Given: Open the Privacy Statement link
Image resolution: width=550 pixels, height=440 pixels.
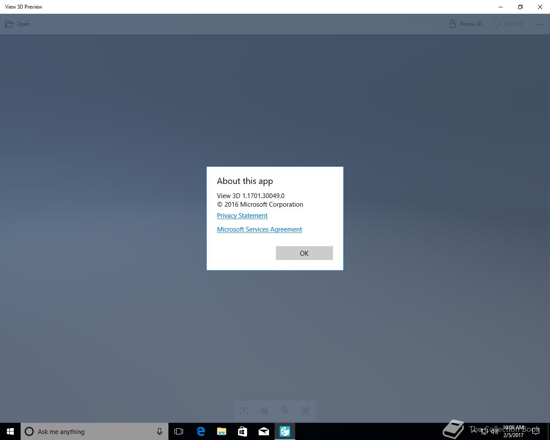Looking at the screenshot, I should 242,216.
